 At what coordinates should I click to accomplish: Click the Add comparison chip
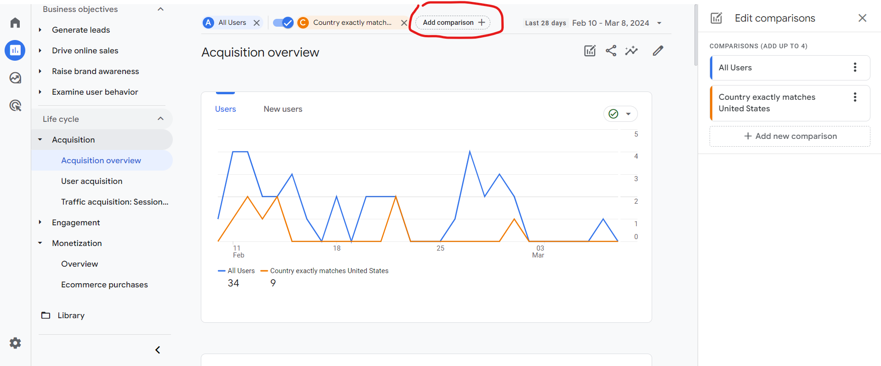tap(453, 23)
